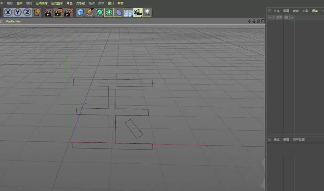Click the Render to Picture Viewer icon
Viewport: 324px width, 191px height.
click(58, 12)
